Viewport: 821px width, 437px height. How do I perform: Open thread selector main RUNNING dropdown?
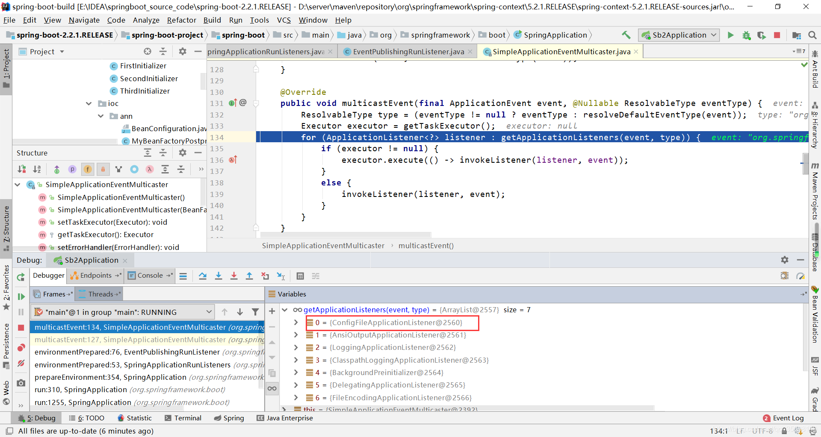click(124, 312)
